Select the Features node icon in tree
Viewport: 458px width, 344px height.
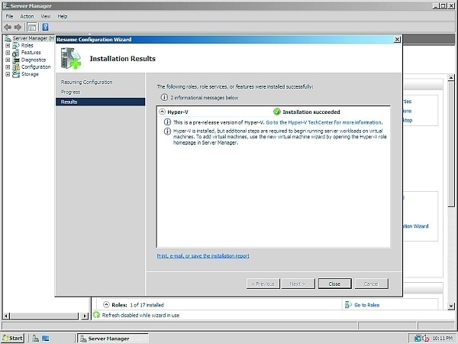(x=16, y=53)
